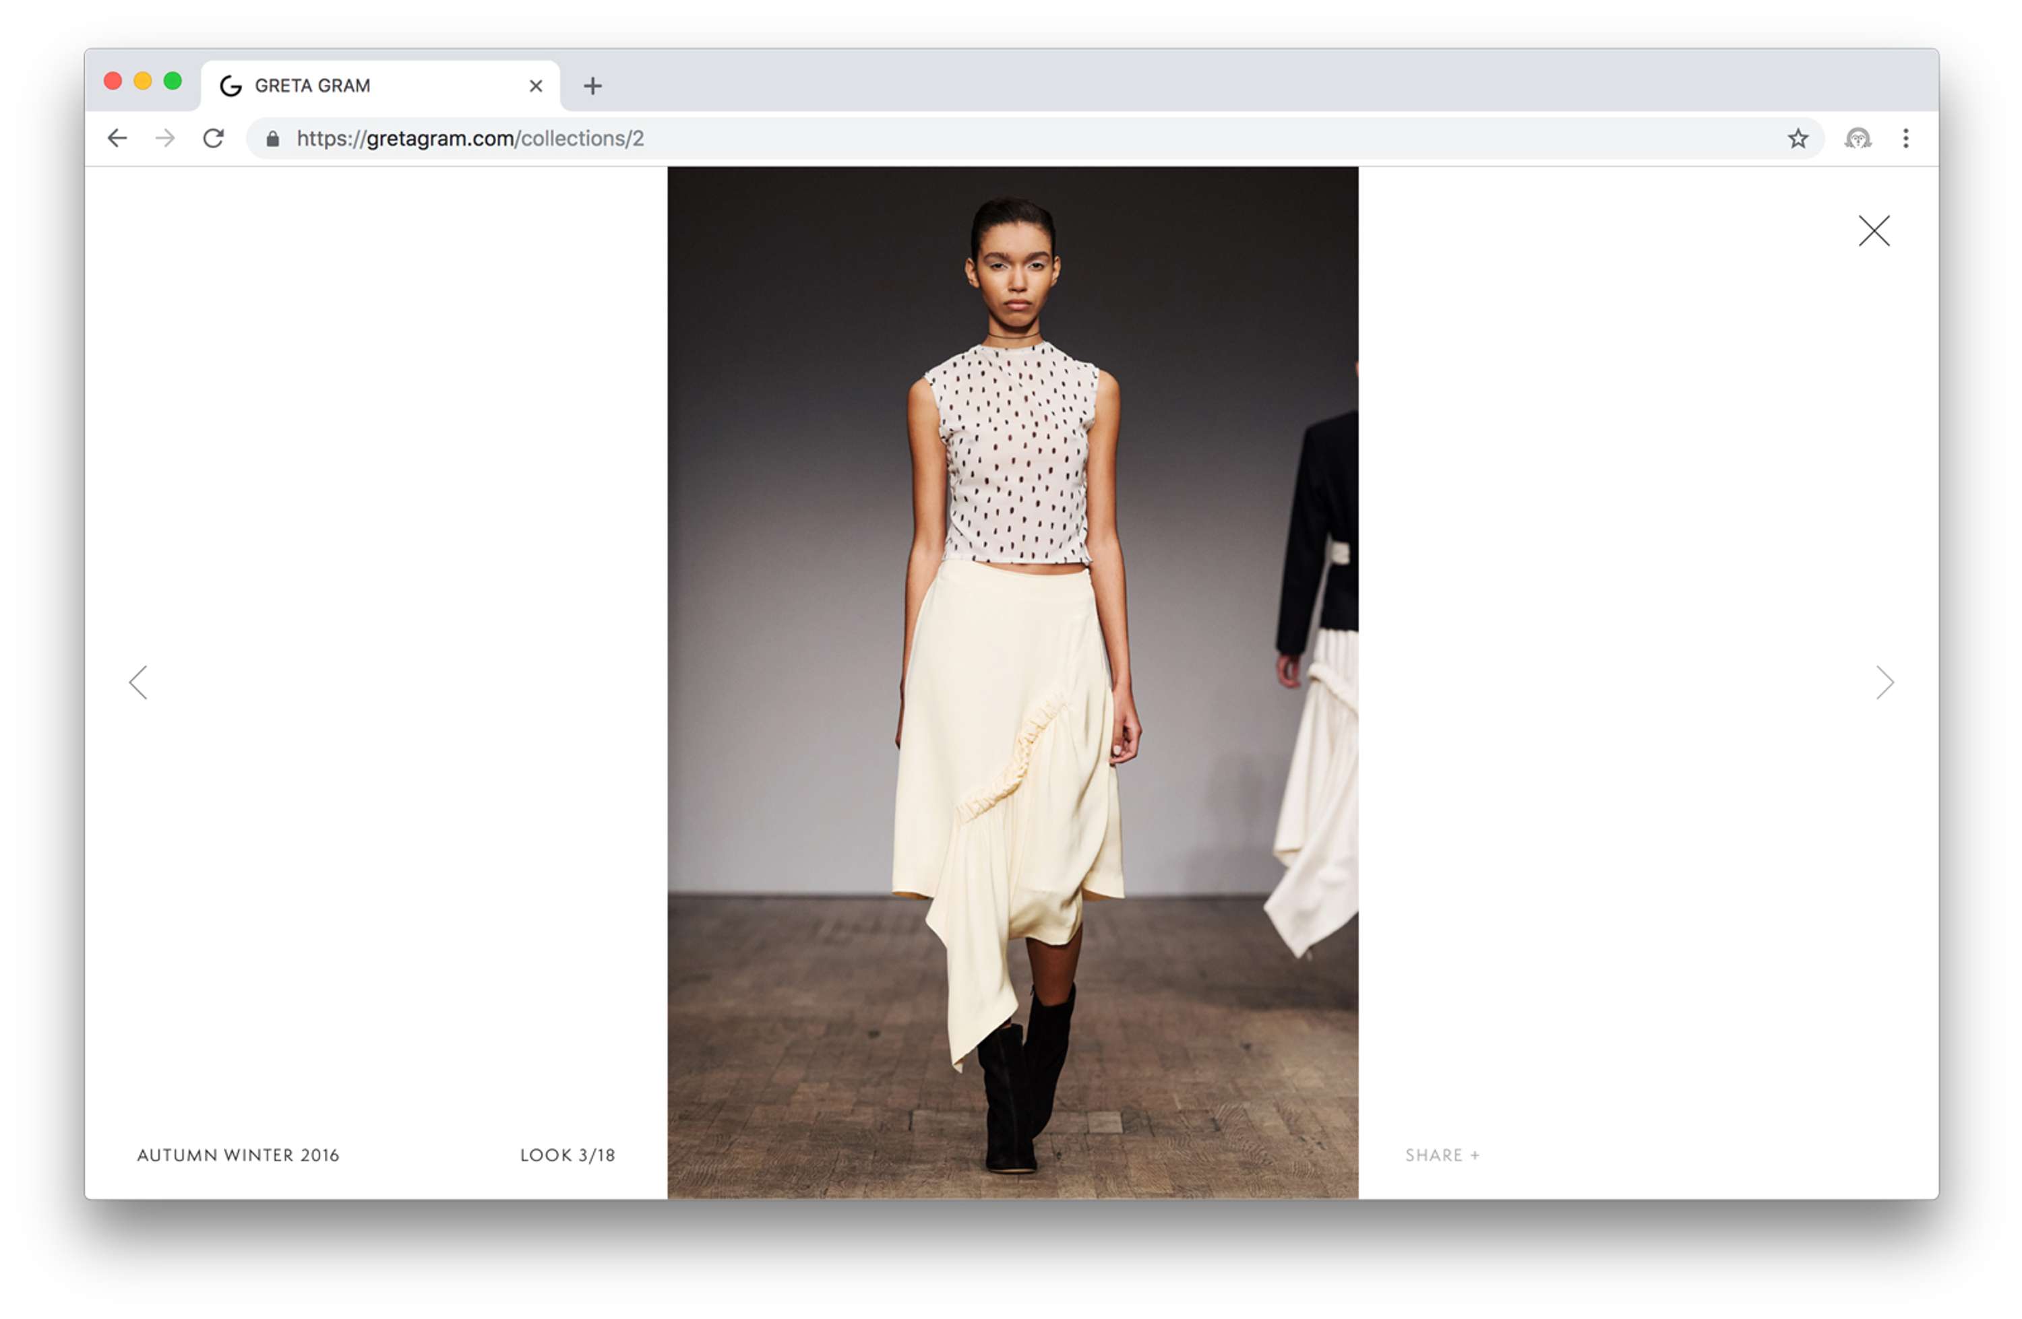Click the runway model photo

tap(1013, 683)
